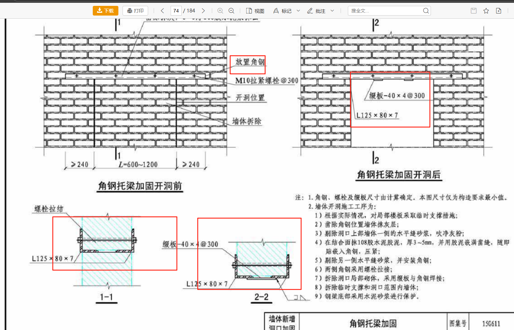514x330 pixels.
Task: Click the search magnifier icon
Action: pyautogui.click(x=426, y=11)
